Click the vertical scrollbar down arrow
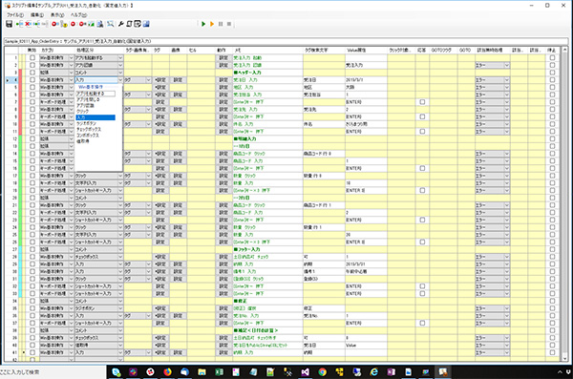 tap(564, 359)
